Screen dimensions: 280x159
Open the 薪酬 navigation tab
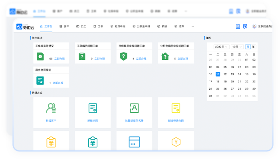click(x=162, y=26)
